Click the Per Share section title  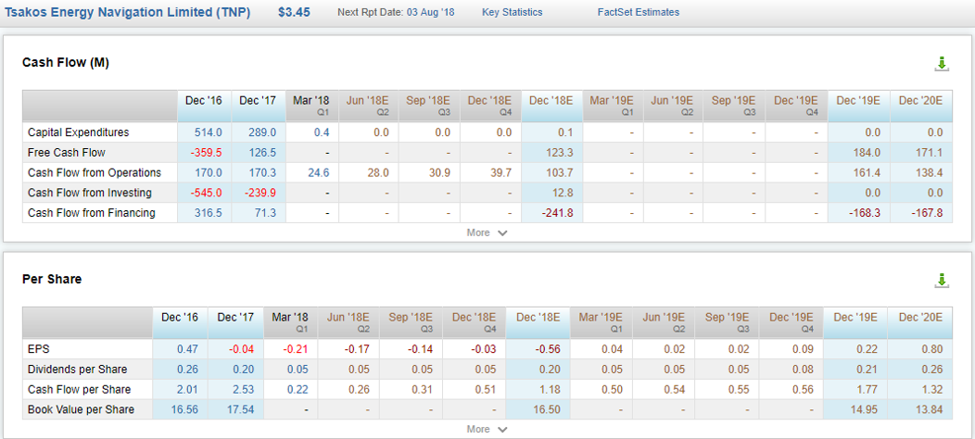click(x=52, y=279)
